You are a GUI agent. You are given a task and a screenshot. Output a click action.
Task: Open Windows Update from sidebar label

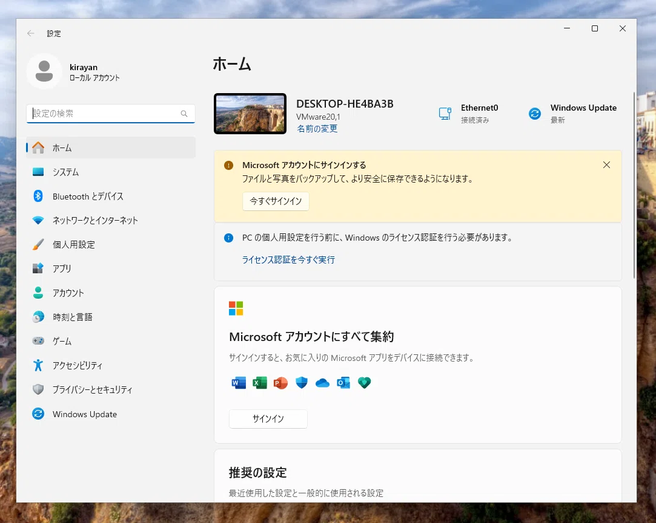point(85,414)
